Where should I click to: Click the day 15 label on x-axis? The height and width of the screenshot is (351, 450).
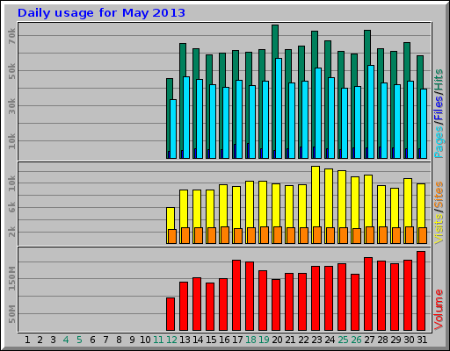coord(211,340)
